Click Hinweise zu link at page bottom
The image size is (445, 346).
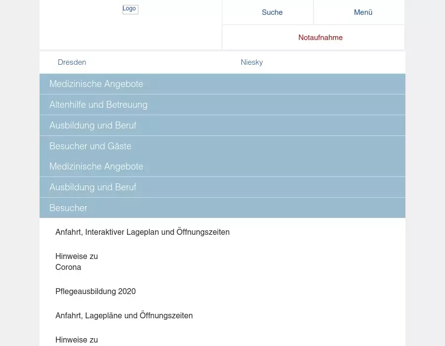[77, 340]
